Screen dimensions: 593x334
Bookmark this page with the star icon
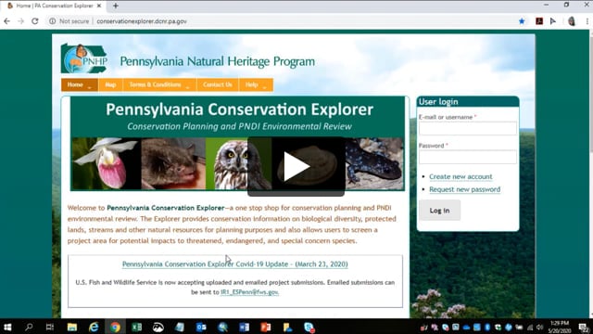(522, 21)
